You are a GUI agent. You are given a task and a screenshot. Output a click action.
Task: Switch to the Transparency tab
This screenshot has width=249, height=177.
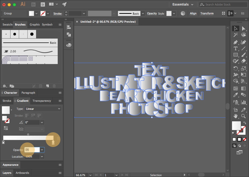(x=42, y=101)
